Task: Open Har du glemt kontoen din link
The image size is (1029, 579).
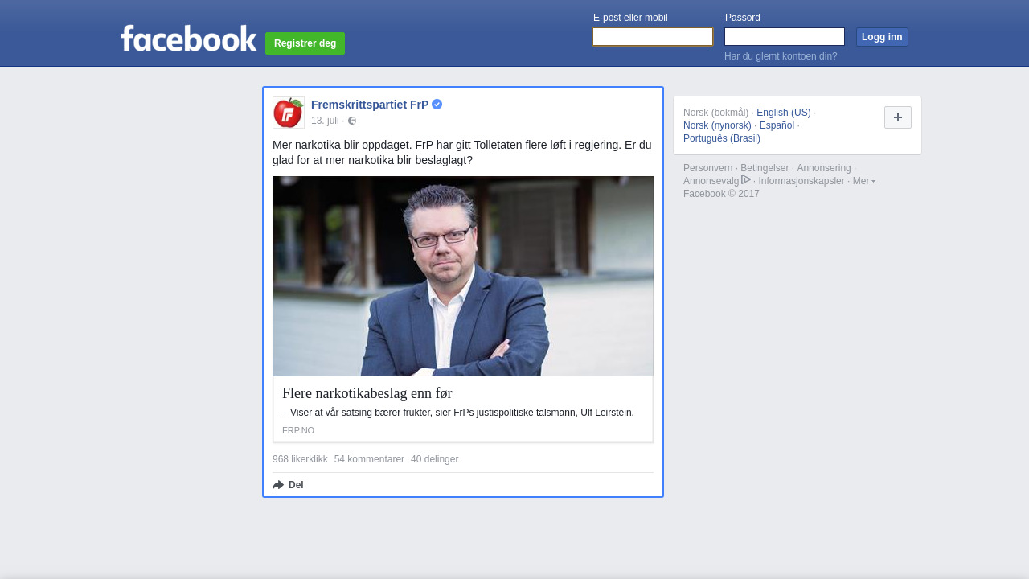Action: point(781,56)
